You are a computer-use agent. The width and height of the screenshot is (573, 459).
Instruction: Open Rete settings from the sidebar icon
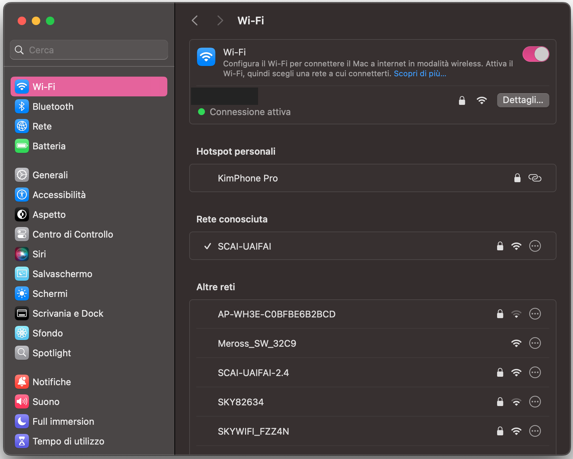(22, 126)
